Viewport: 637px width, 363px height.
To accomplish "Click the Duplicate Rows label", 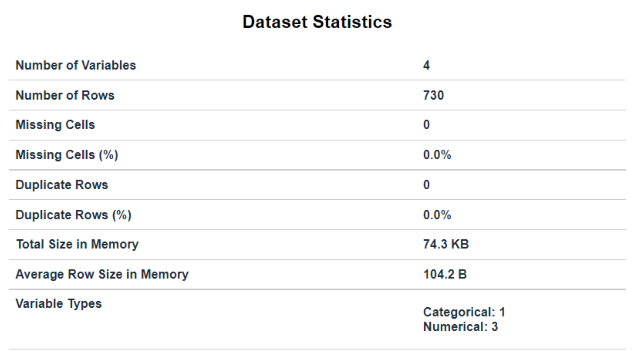I will point(62,185).
